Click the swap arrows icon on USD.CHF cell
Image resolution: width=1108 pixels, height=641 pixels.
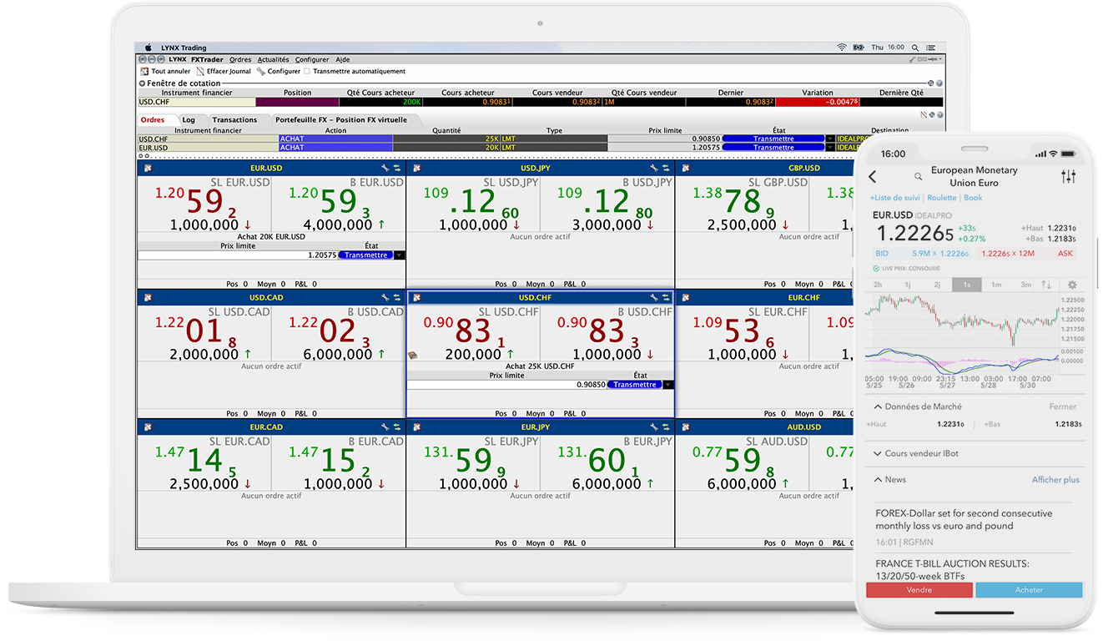click(x=666, y=297)
